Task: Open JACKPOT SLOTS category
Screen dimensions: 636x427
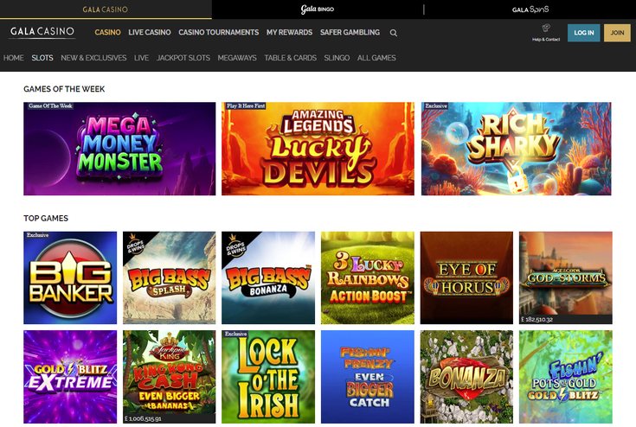Action: tap(183, 58)
